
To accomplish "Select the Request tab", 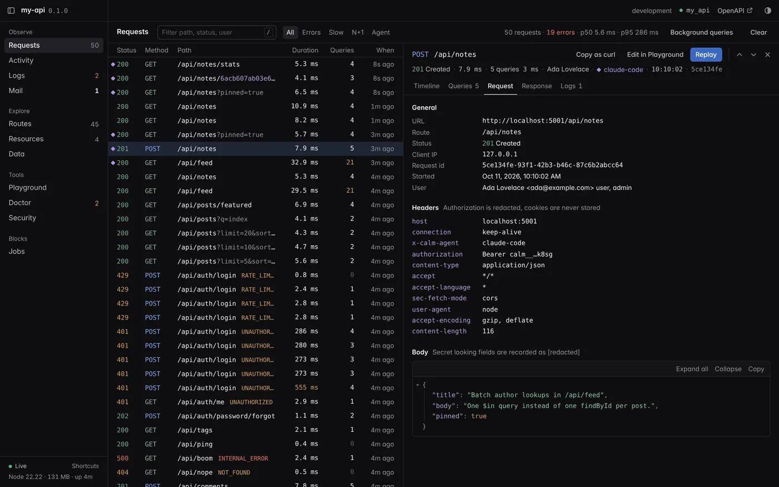I will tap(500, 86).
